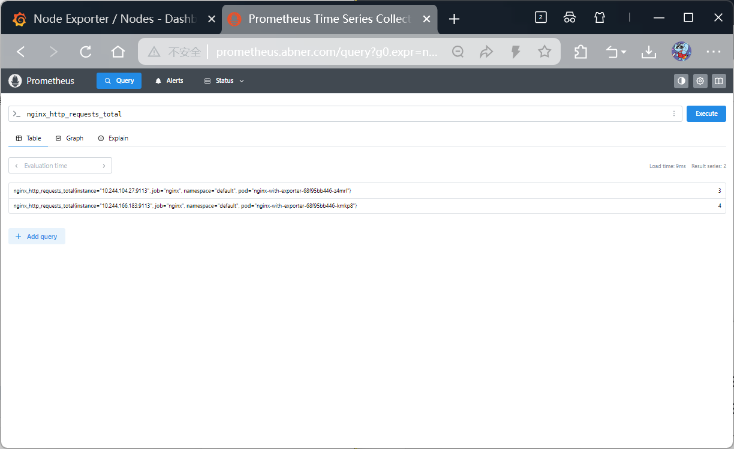Screen dimensions: 734x449
Task: Open the Query page
Action: tap(119, 80)
